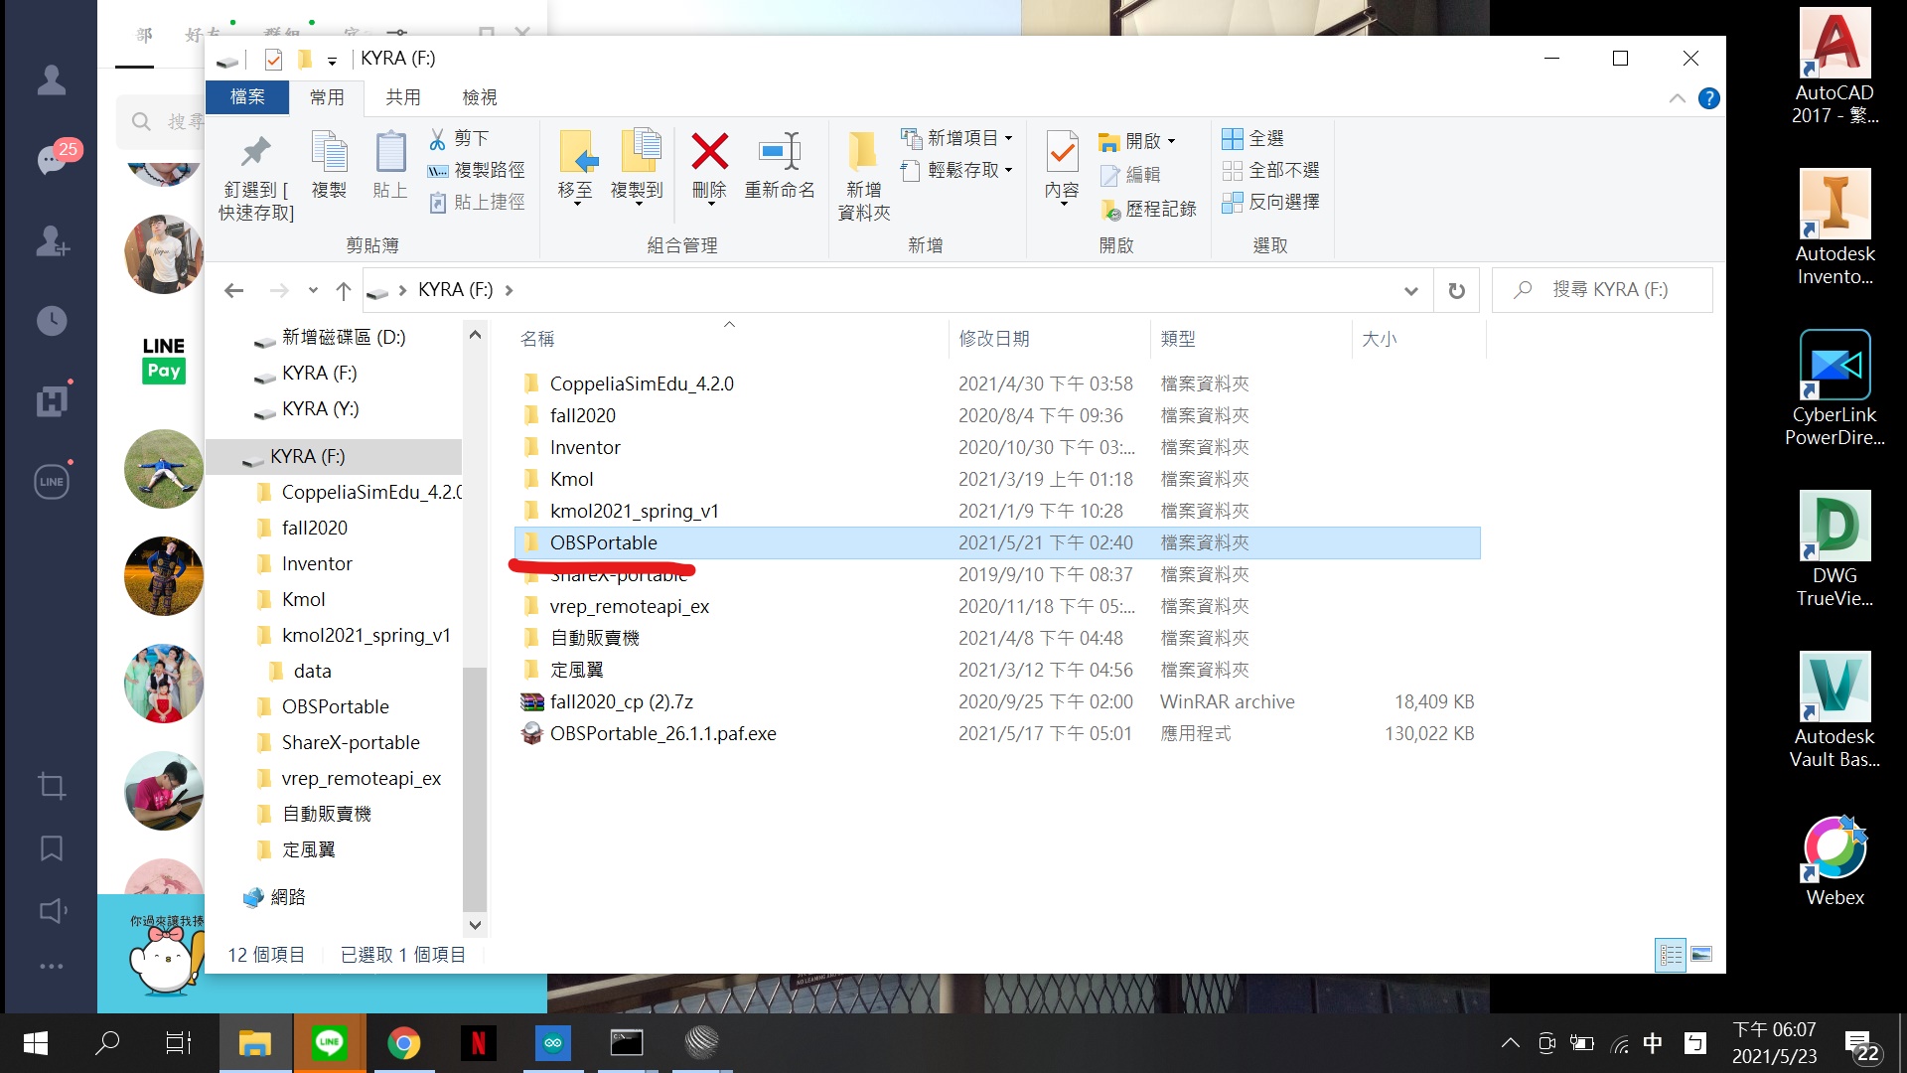Open LINE app from the taskbar

[x=329, y=1043]
